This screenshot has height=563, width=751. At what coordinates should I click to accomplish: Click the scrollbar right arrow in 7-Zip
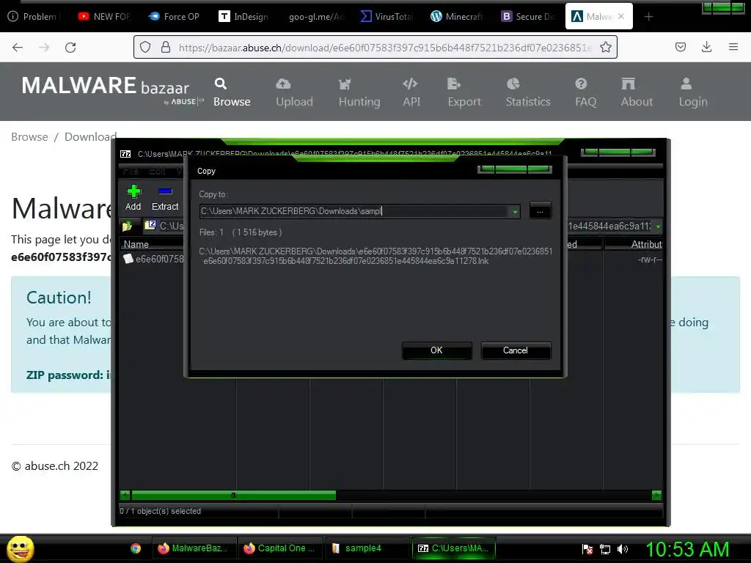(656, 495)
